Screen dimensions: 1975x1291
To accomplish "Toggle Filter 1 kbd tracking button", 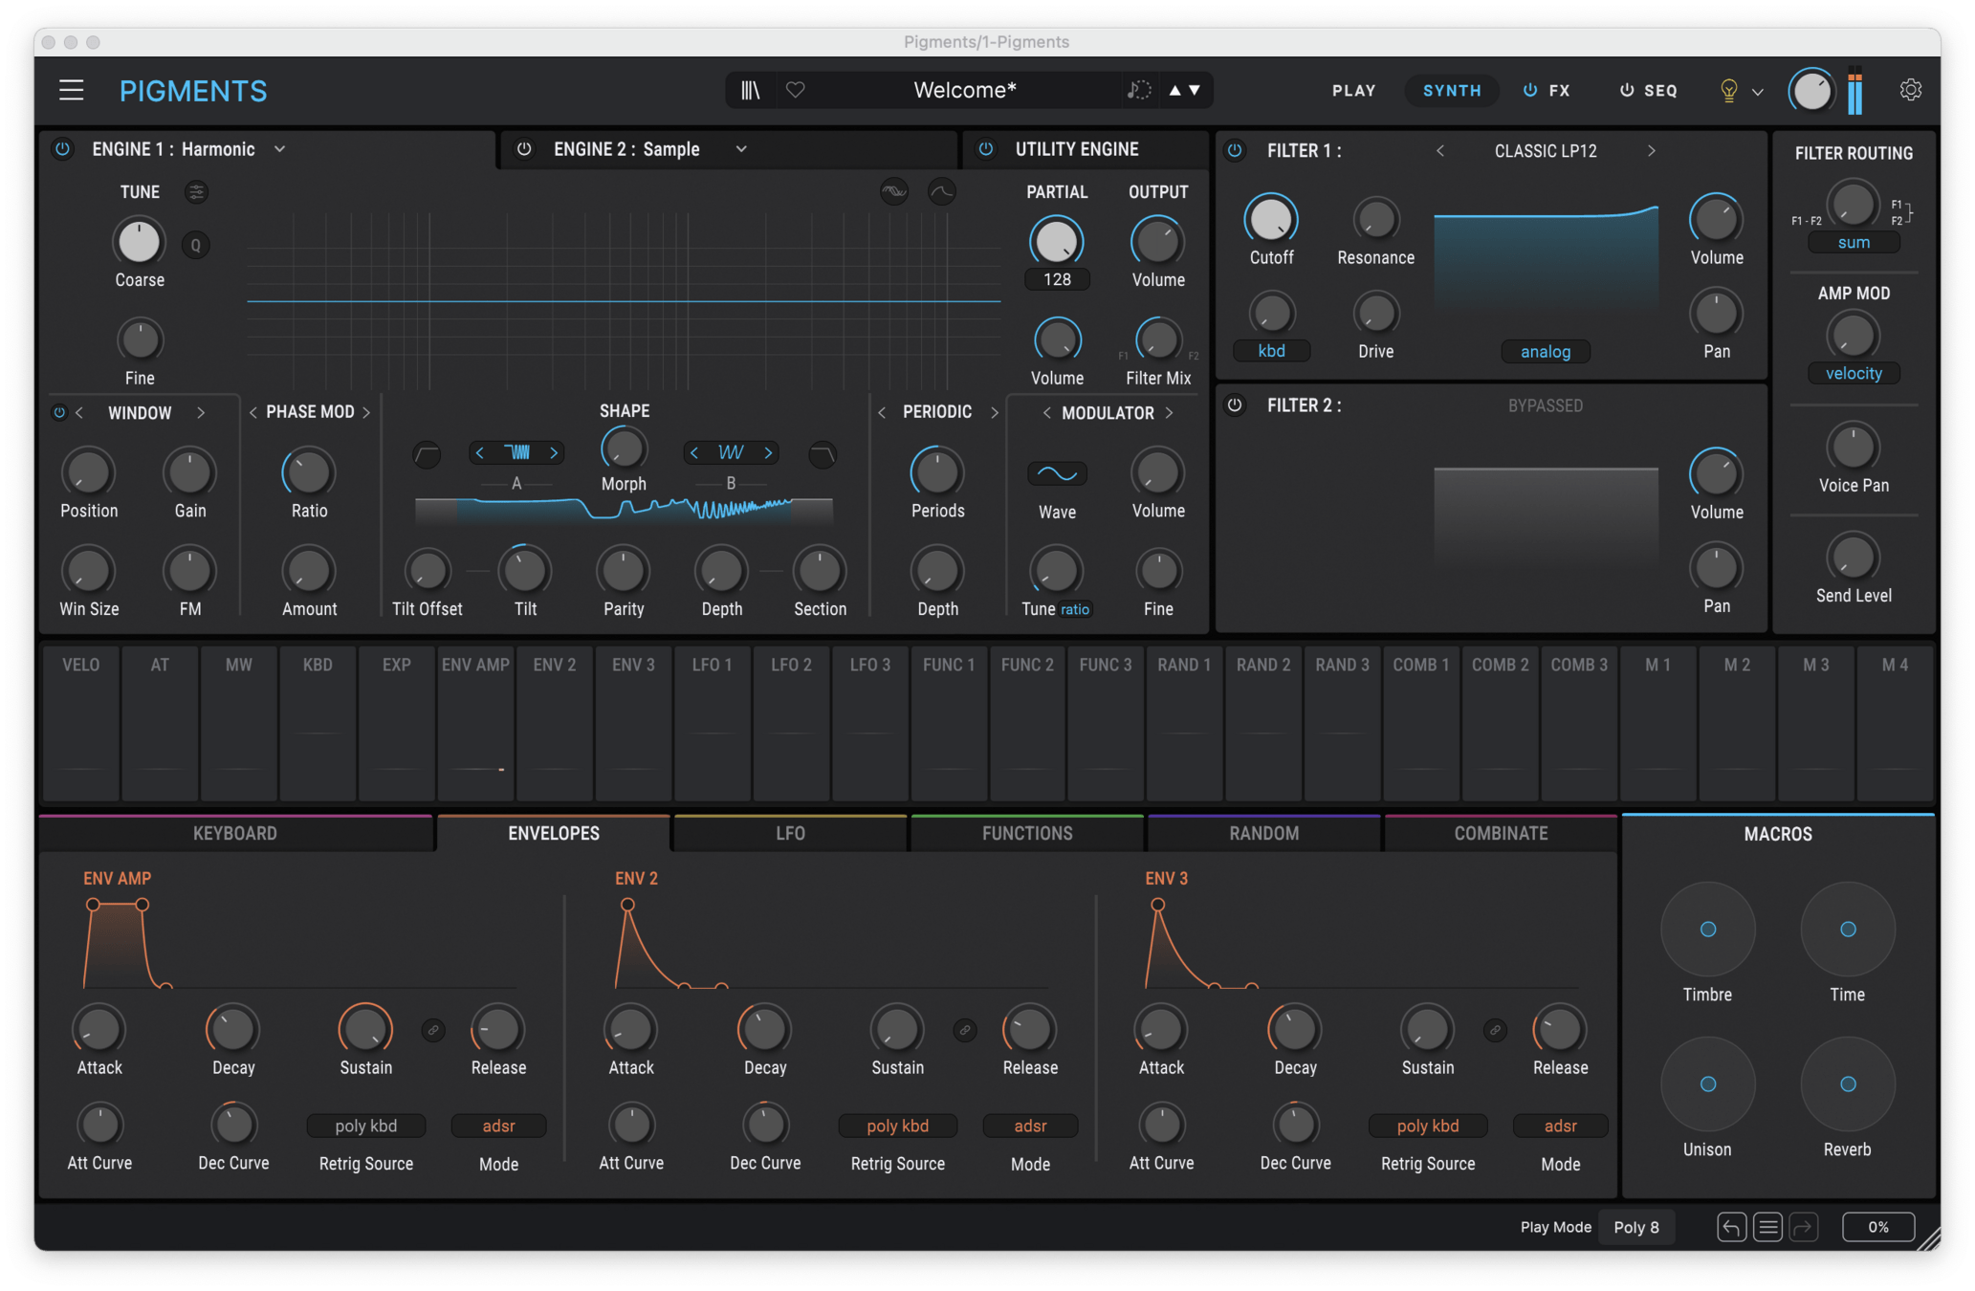I will (1271, 351).
